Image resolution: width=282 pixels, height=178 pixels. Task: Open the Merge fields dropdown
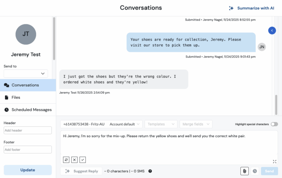196,124
